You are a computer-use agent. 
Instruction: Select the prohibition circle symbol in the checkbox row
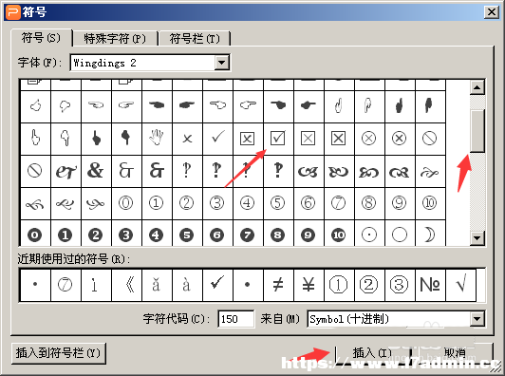(x=430, y=139)
